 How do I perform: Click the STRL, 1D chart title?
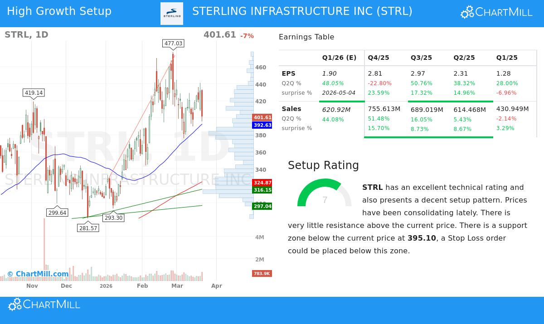(x=25, y=34)
